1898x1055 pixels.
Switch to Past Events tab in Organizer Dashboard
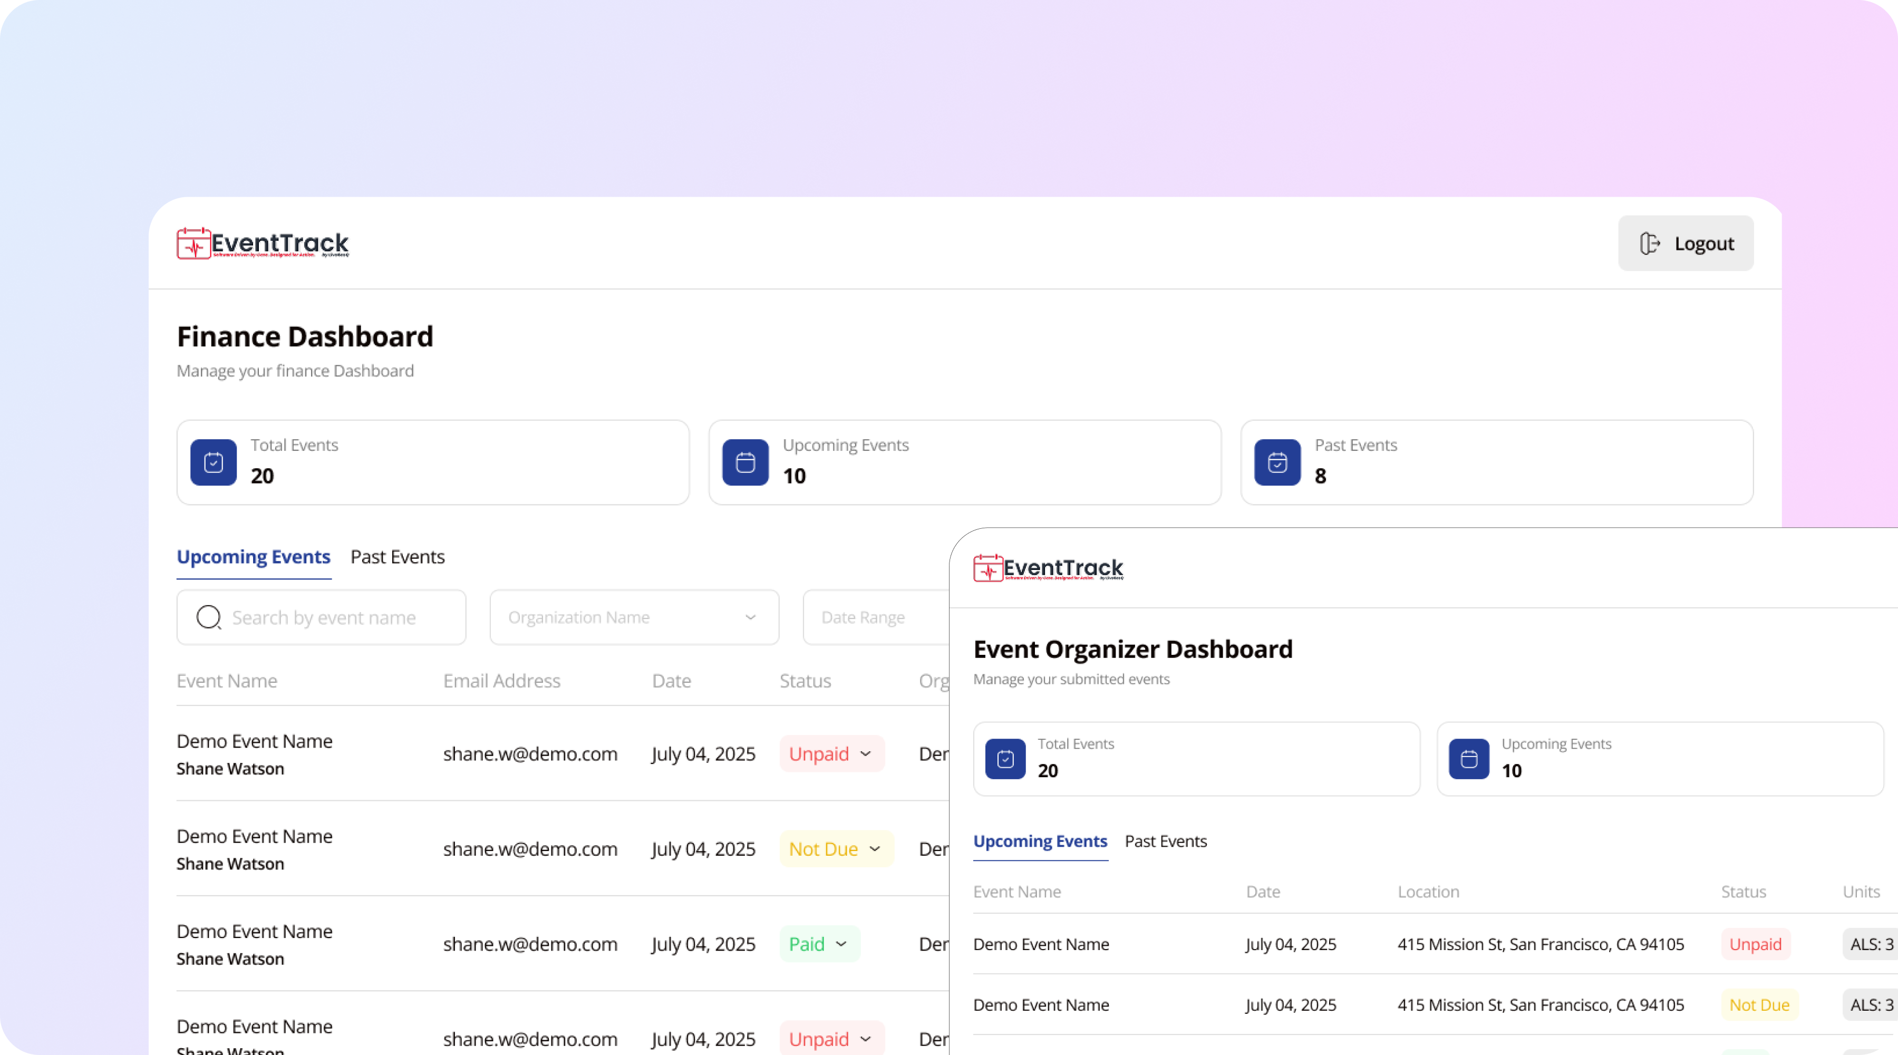click(1165, 841)
